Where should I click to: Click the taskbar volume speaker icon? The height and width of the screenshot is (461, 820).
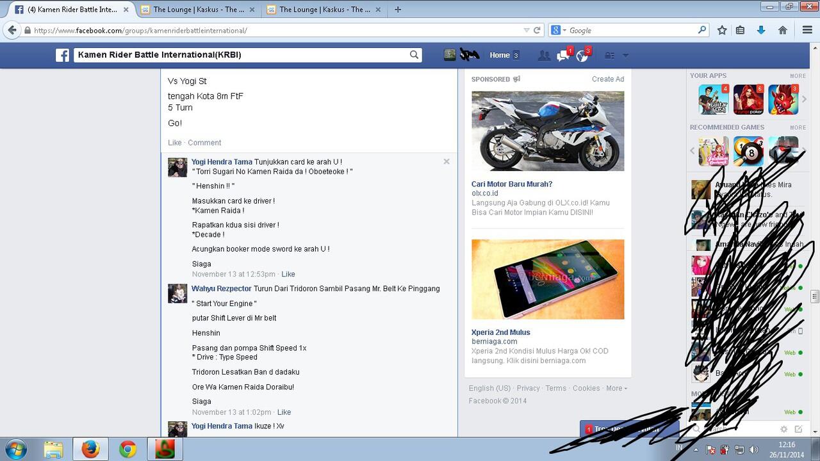tap(753, 449)
